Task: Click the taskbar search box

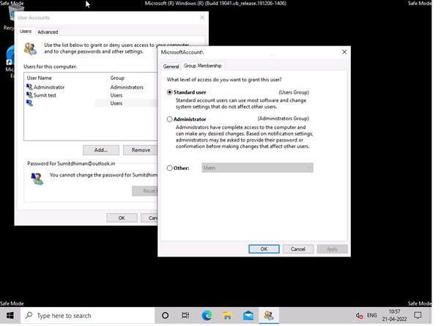Action: pos(86,316)
